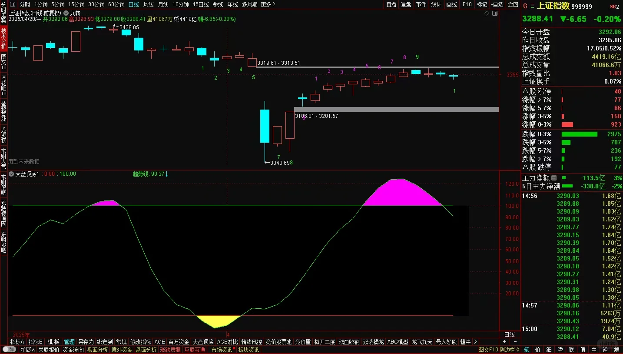Open the 事件 events button
The height and width of the screenshot is (354, 623).
[421, 4]
